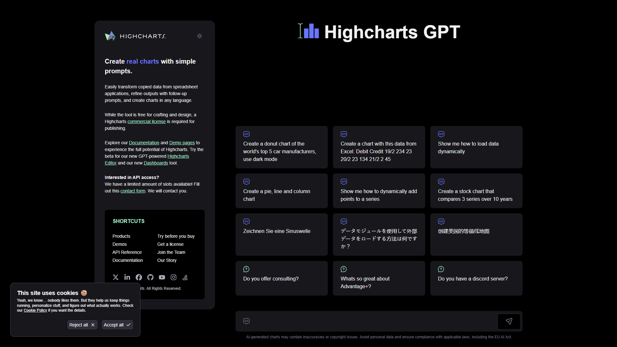This screenshot has width=617, height=347.
Task: Click question icon on discord server card
Action: [x=441, y=269]
